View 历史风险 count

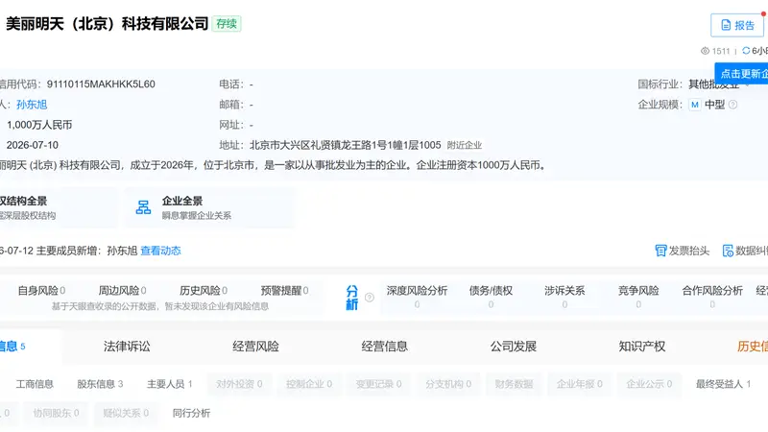tap(204, 291)
